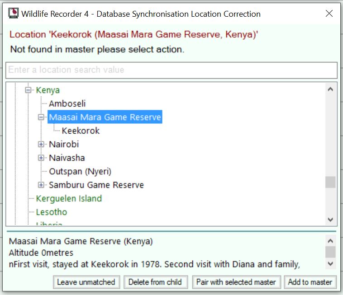343x295 pixels.
Task: Click the details pane scrollbar thumb
Action: click(330, 252)
